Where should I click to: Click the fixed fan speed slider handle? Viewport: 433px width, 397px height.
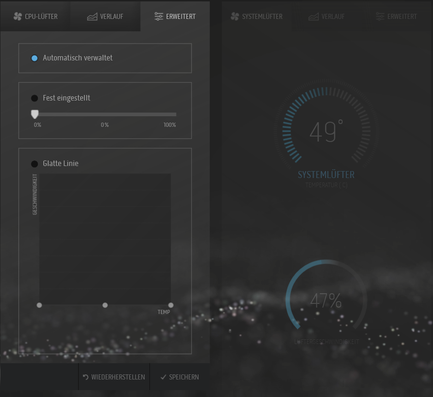coord(35,114)
